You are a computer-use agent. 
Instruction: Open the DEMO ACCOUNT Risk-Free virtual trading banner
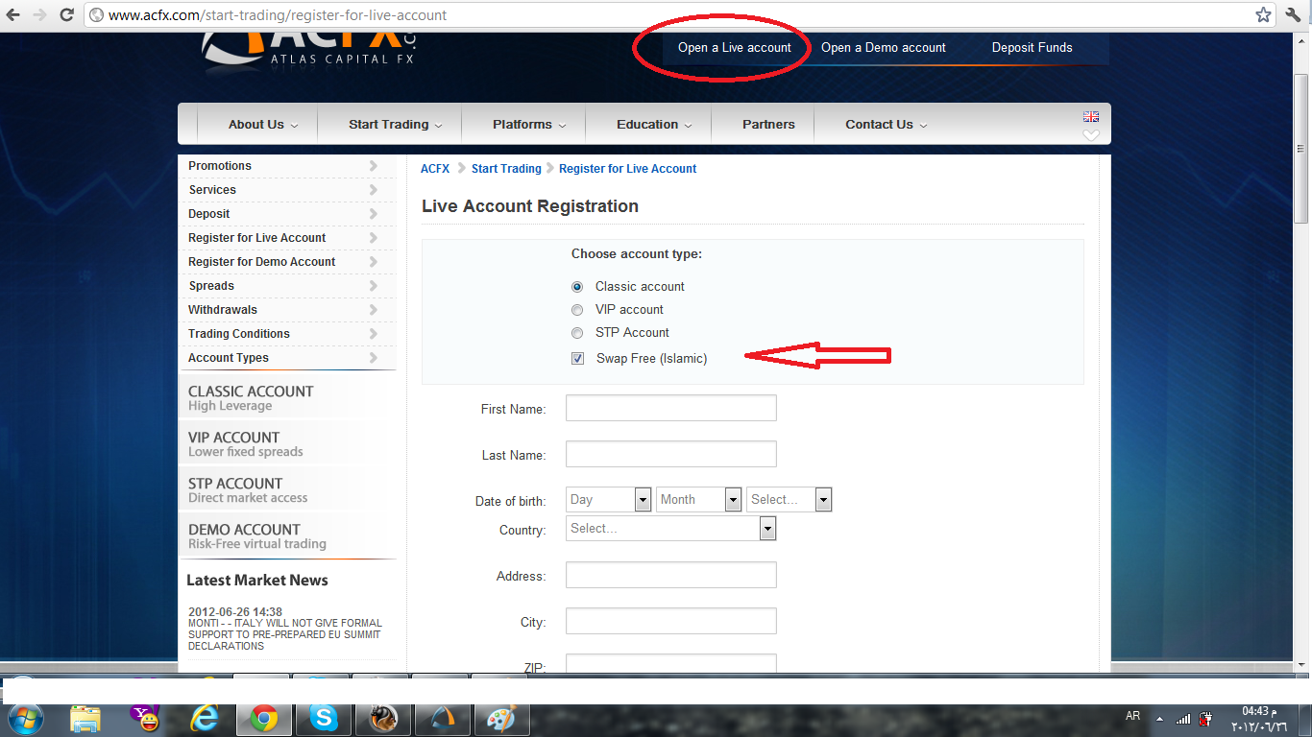point(286,535)
